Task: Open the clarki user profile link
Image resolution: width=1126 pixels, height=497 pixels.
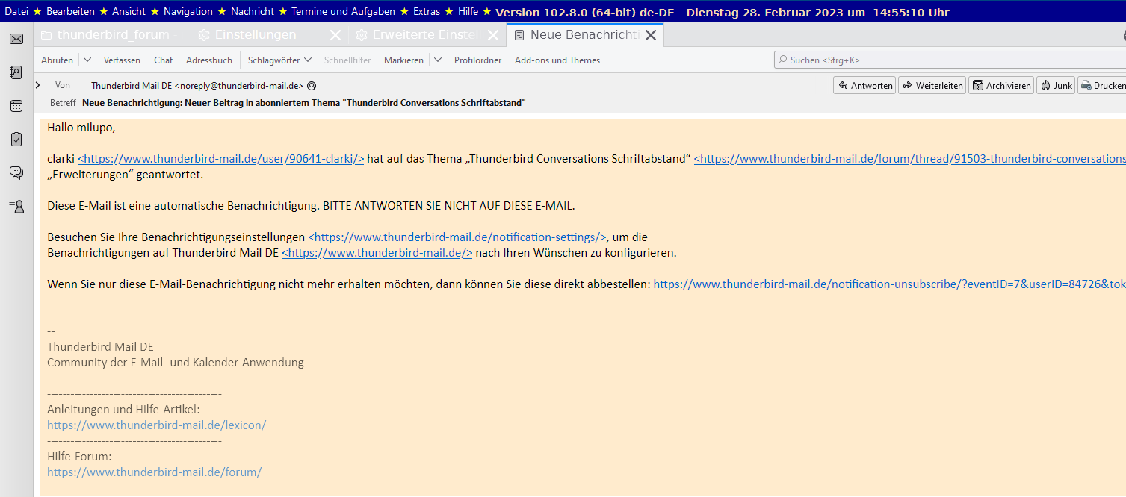Action: 220,159
